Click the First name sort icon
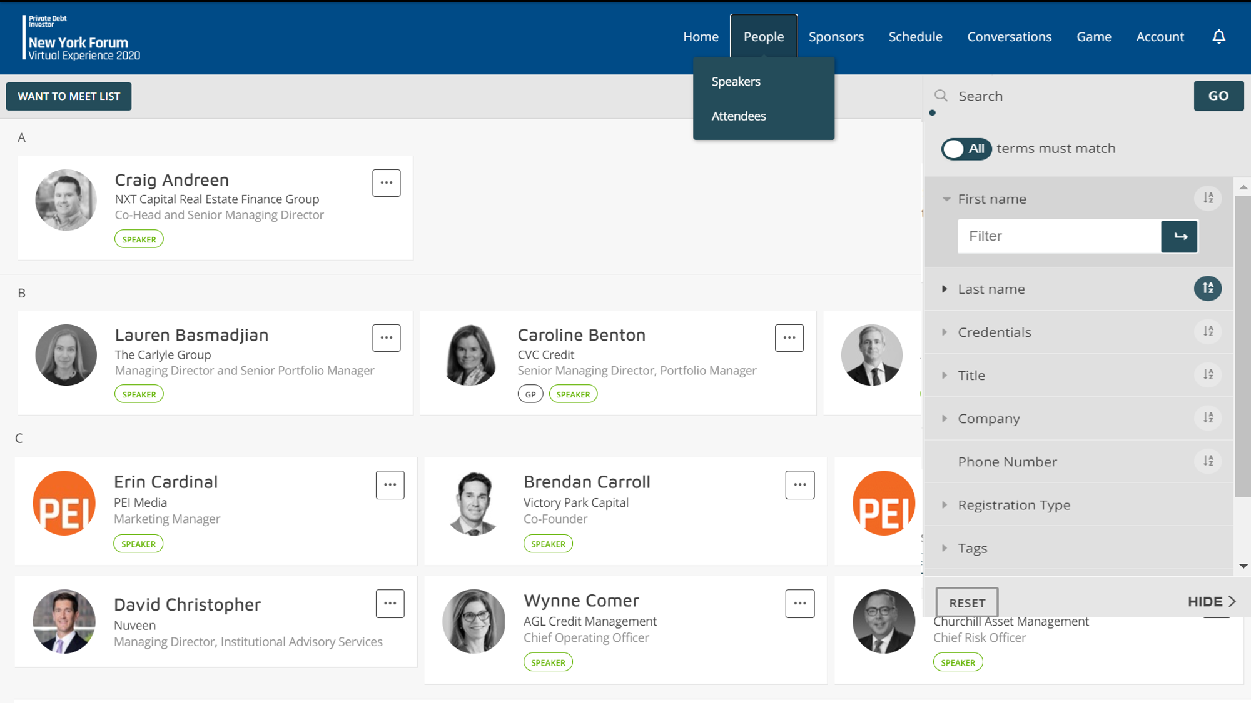The image size is (1251, 703). [1207, 199]
